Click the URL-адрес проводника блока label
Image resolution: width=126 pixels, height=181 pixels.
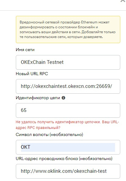[64, 158]
